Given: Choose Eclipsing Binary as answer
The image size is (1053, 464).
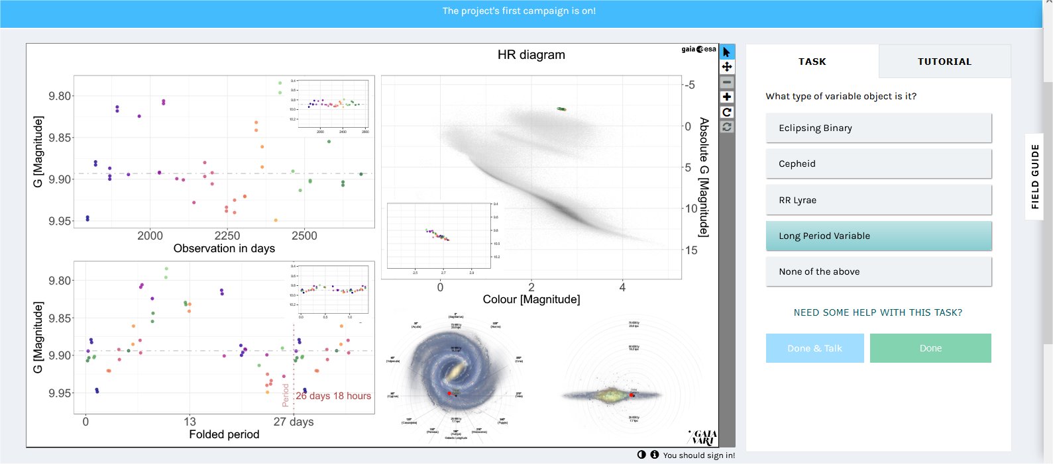Looking at the screenshot, I should click(x=879, y=128).
